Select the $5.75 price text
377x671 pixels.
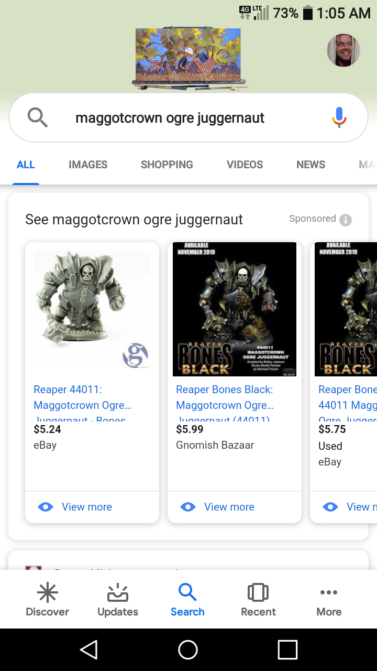[332, 429]
